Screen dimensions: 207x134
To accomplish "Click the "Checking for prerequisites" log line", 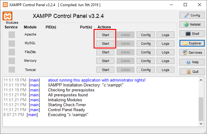I will [71, 90].
